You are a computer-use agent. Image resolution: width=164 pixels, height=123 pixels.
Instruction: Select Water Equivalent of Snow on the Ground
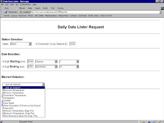click(x=24, y=106)
